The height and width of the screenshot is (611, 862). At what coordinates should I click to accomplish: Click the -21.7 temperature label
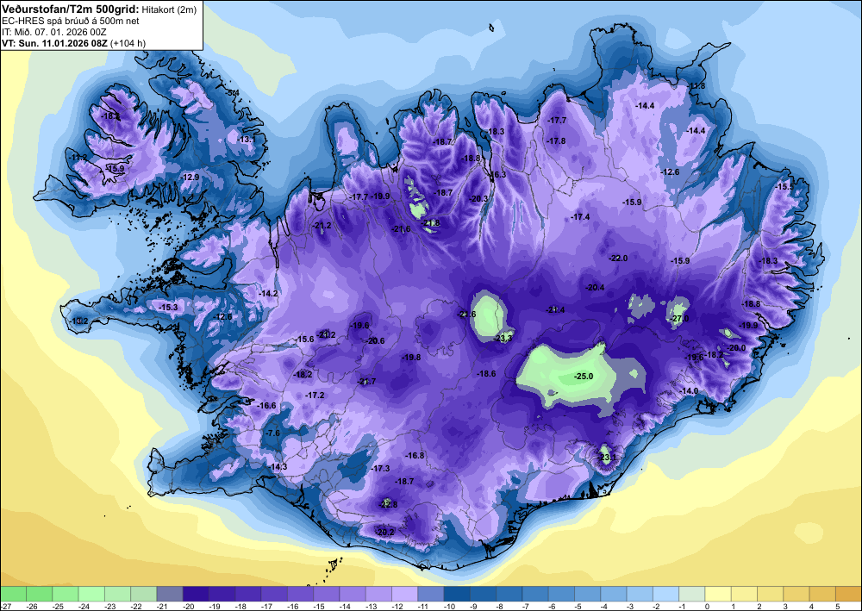coord(366,381)
